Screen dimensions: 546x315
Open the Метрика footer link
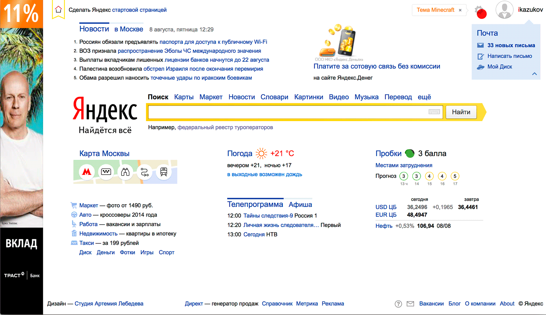(307, 304)
